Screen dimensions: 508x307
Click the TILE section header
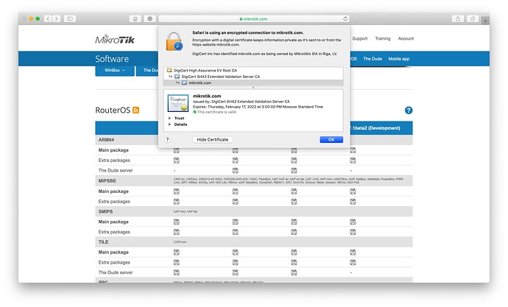click(x=254, y=242)
